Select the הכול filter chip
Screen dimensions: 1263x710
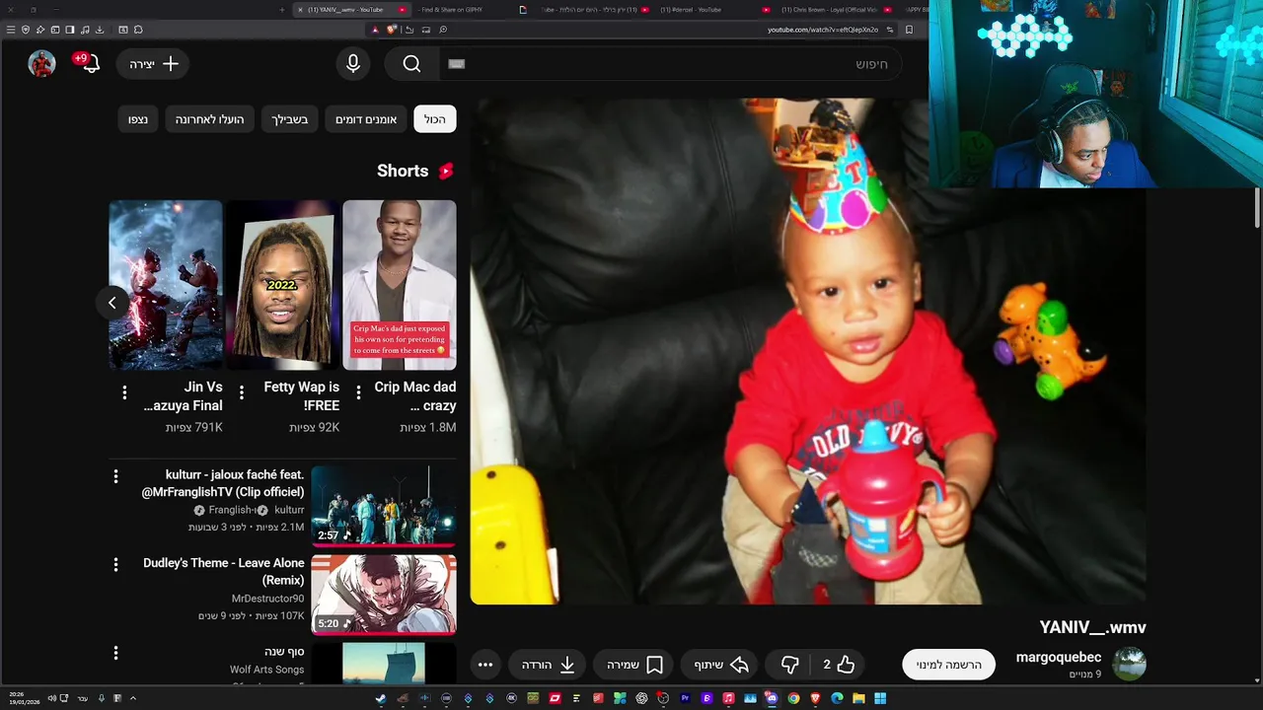pos(435,119)
